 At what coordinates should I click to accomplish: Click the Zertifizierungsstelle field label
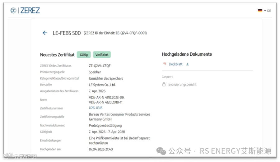click(x=52, y=117)
